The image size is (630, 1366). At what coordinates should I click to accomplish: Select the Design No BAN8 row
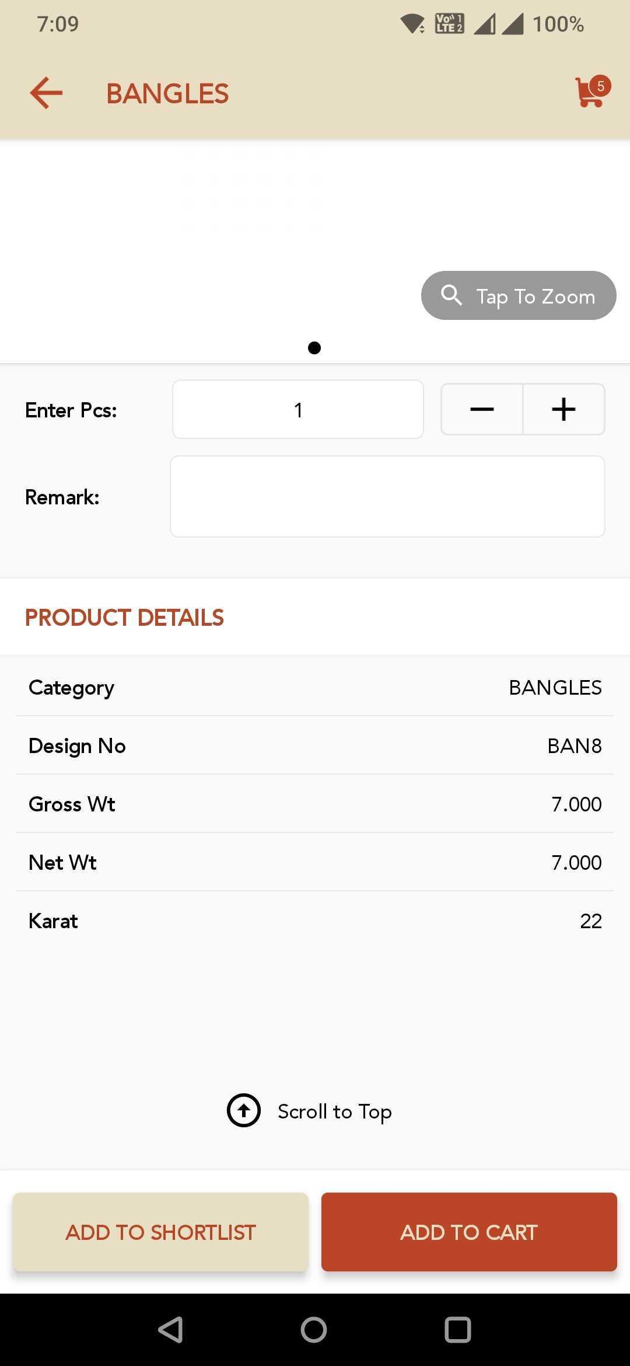(315, 745)
